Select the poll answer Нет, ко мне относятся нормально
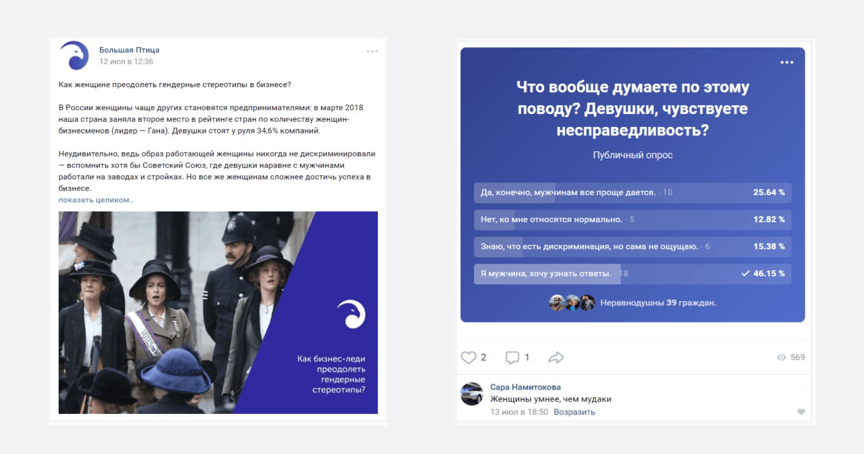 [x=633, y=219]
